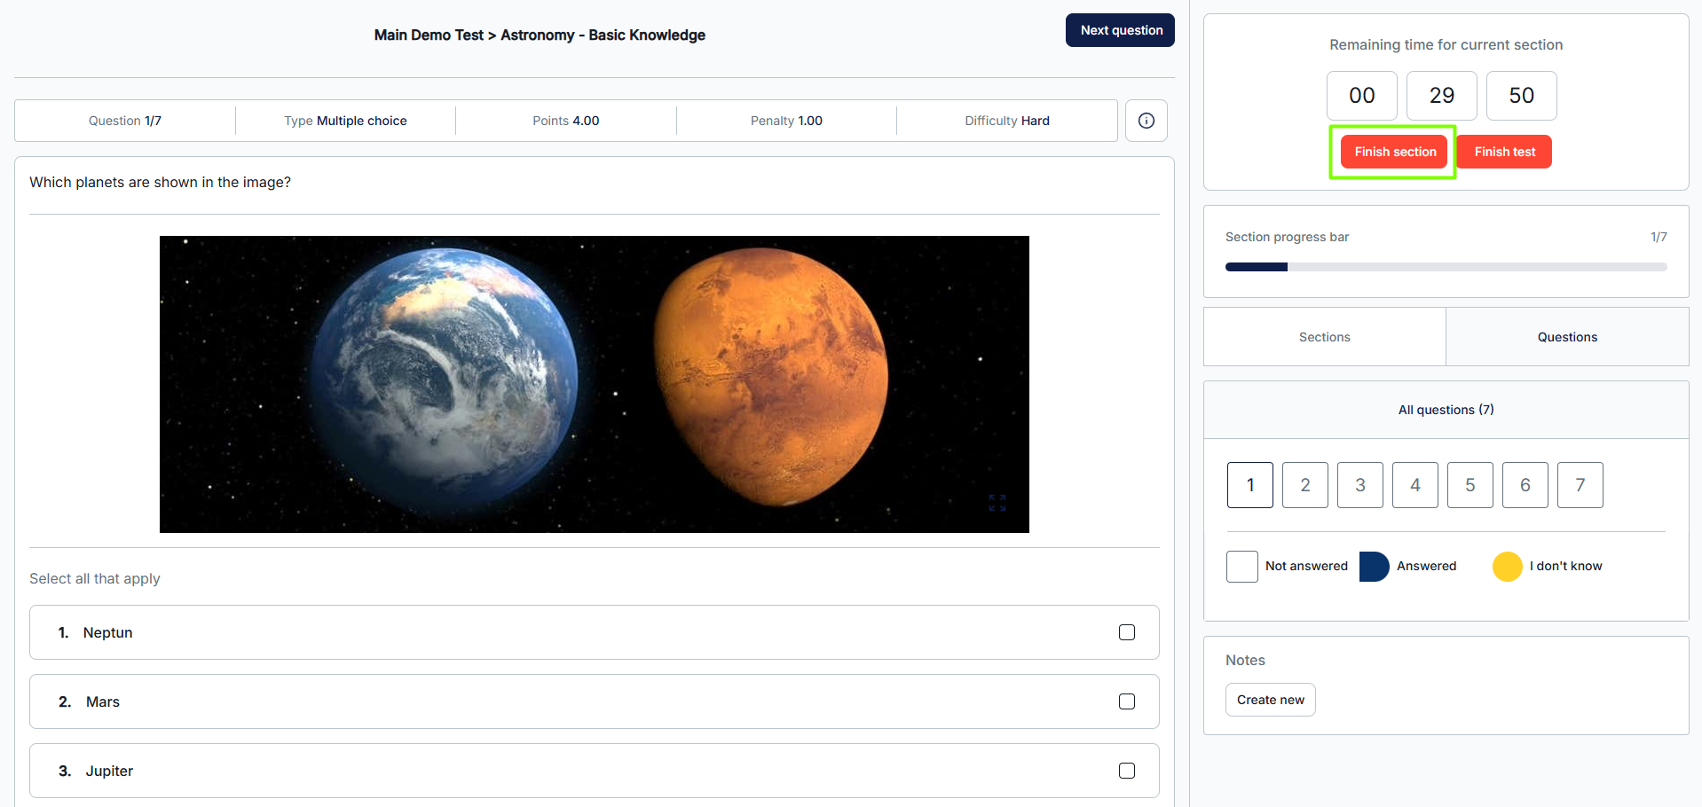Select the Jupiter answer checkbox
The height and width of the screenshot is (807, 1702).
tap(1126, 771)
